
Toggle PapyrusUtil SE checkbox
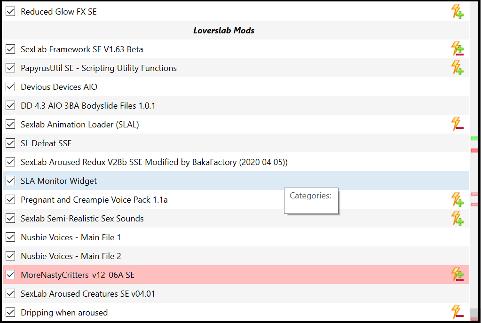click(x=10, y=68)
